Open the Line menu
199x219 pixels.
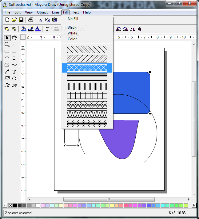(55, 12)
